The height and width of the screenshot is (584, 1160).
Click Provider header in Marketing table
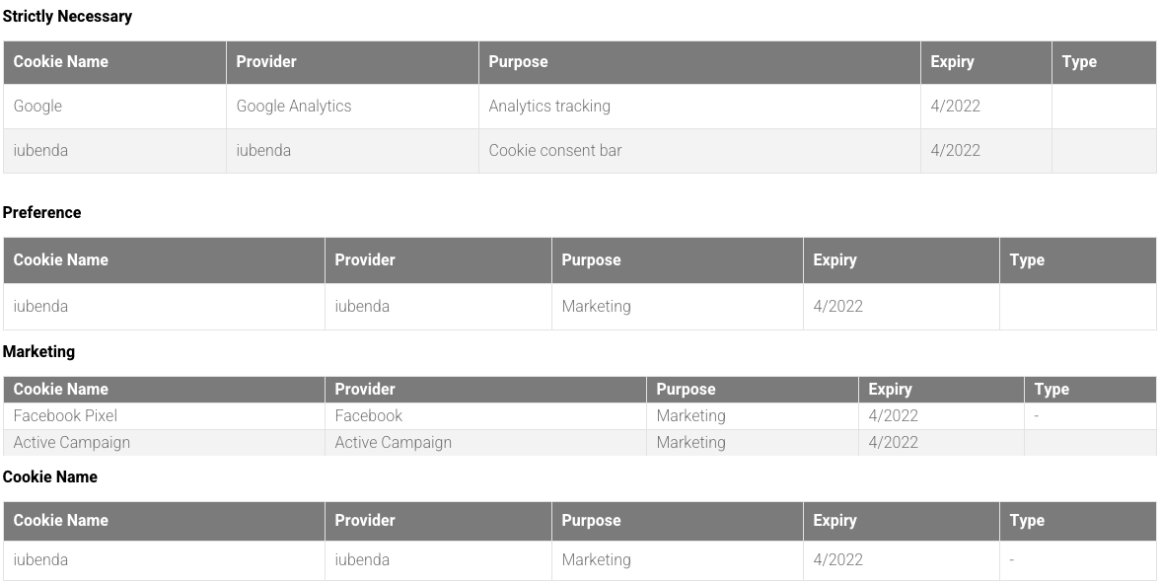pos(485,390)
